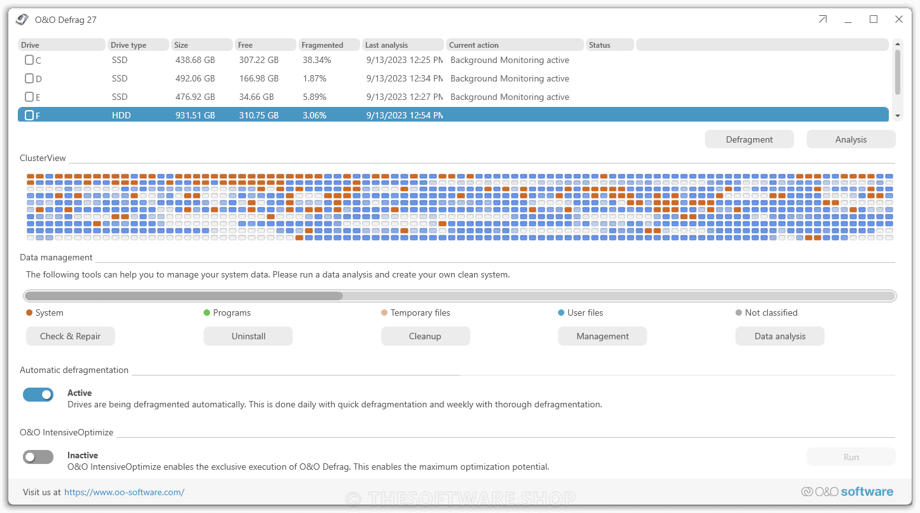The image size is (920, 513).
Task: Sort by the Current action column header
Action: [515, 45]
